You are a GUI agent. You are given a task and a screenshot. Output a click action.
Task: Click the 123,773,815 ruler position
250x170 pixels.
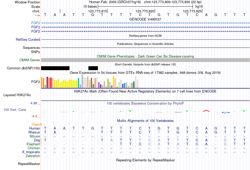click(x=98, y=11)
